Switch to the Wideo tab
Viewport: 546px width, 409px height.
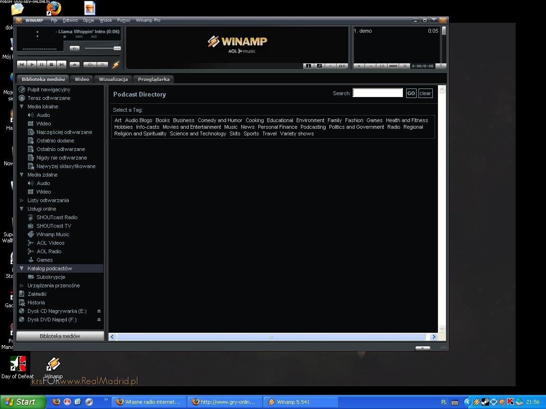(x=82, y=80)
